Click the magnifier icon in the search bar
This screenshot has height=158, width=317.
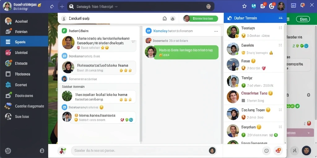click(72, 6)
